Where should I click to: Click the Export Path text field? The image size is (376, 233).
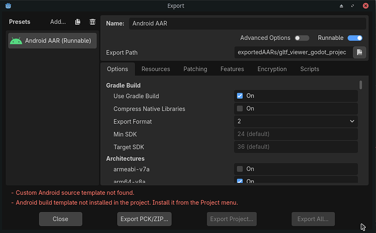tap(294, 52)
